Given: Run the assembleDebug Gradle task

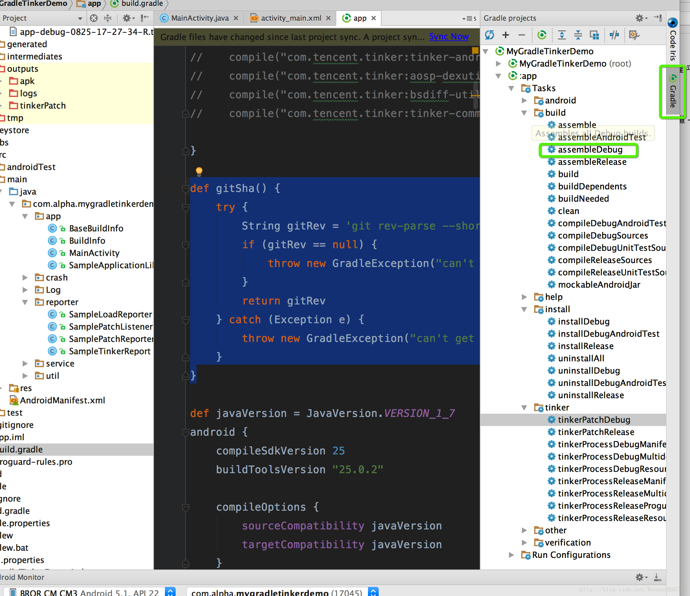Looking at the screenshot, I should click(590, 150).
